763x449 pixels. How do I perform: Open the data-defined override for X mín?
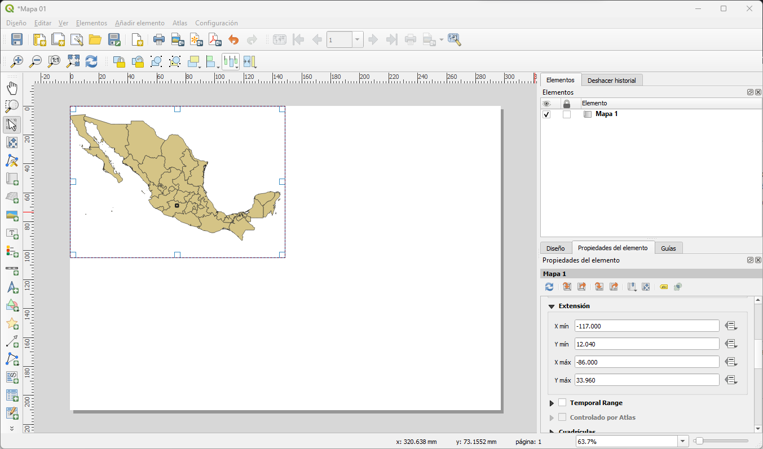coord(731,326)
